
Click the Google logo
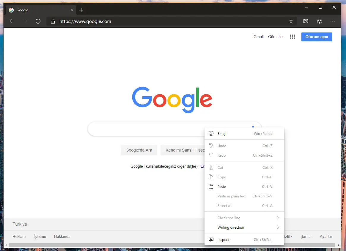(172, 100)
